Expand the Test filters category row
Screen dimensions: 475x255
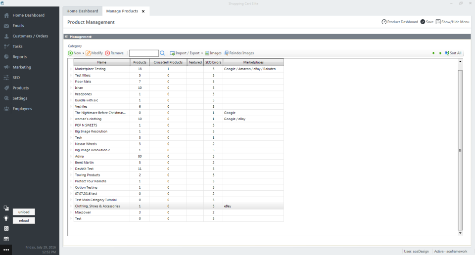click(x=71, y=75)
